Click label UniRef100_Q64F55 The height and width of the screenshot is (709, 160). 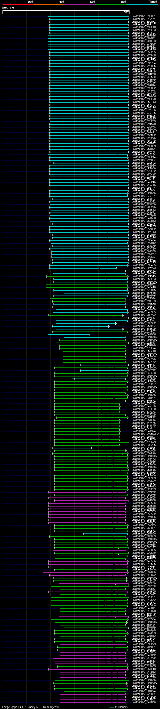(143, 592)
